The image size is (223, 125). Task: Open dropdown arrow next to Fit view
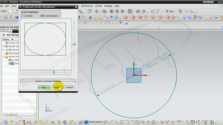pos(93,11)
